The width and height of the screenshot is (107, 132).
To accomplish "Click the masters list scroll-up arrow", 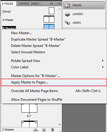I will (x=60, y=9).
